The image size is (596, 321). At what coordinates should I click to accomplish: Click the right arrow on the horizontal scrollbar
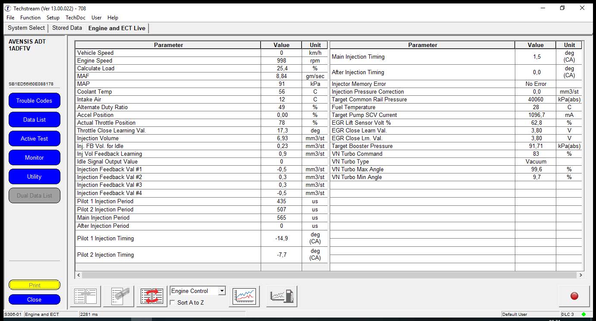pos(581,275)
